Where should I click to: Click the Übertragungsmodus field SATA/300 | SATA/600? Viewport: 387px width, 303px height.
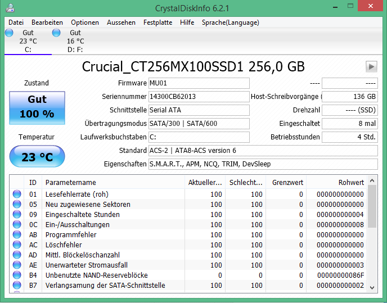[199, 123]
